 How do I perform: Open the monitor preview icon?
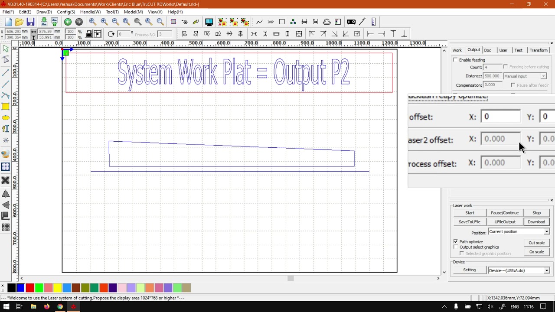(209, 22)
